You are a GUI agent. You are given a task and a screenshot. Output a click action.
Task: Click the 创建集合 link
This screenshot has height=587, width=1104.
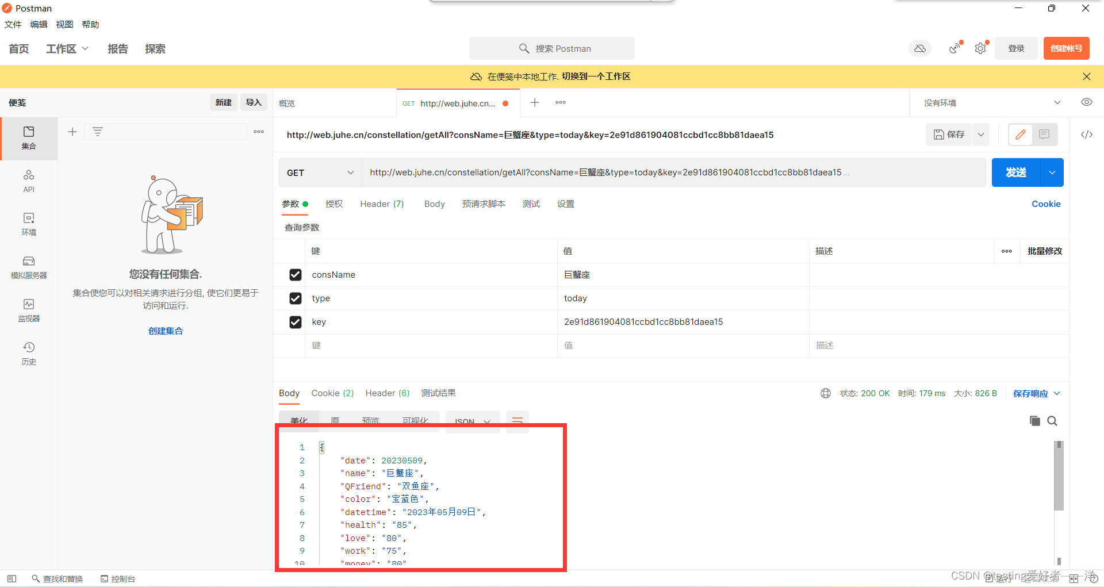pyautogui.click(x=166, y=331)
